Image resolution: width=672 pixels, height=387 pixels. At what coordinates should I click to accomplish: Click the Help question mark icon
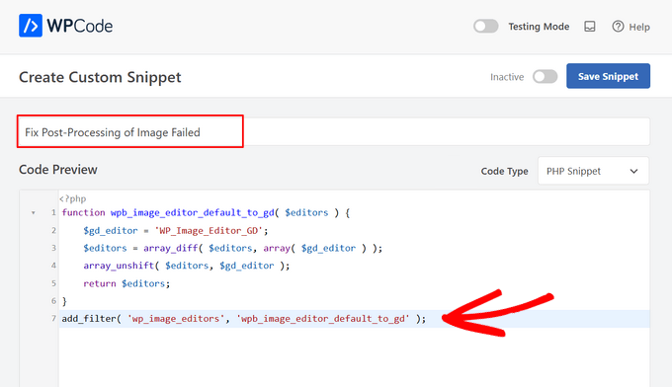618,27
